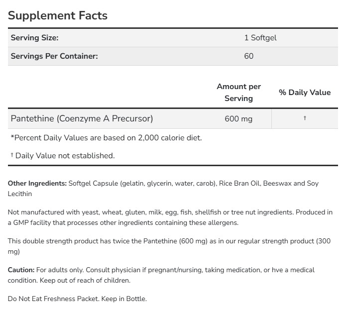Click the dagger symbol in the Pantethine row
The width and height of the screenshot is (345, 310).
coord(305,118)
